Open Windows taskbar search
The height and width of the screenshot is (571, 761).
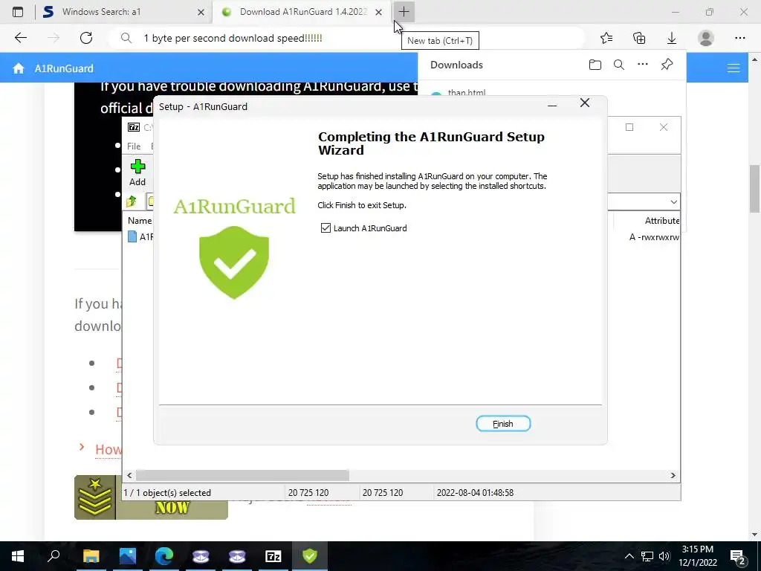point(54,556)
